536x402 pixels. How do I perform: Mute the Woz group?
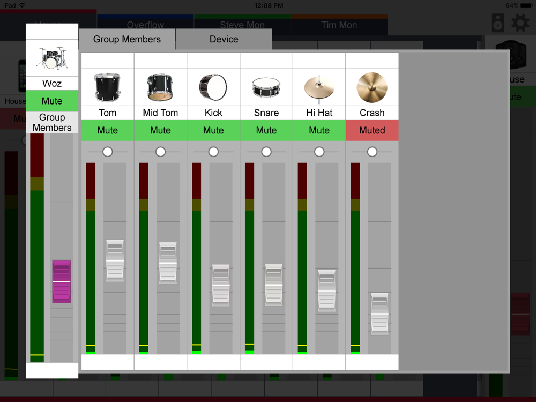(52, 101)
